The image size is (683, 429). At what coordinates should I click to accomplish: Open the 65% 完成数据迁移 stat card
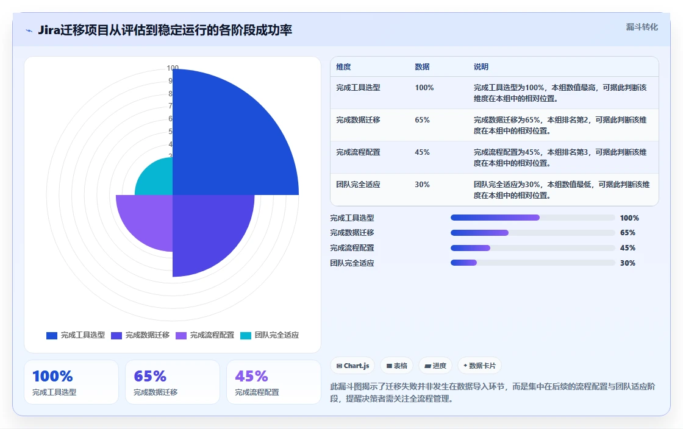(x=173, y=382)
